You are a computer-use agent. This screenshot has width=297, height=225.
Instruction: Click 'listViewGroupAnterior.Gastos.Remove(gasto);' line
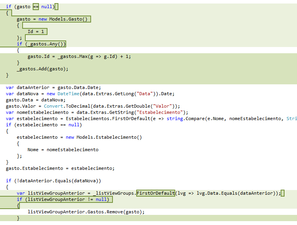[86, 212]
